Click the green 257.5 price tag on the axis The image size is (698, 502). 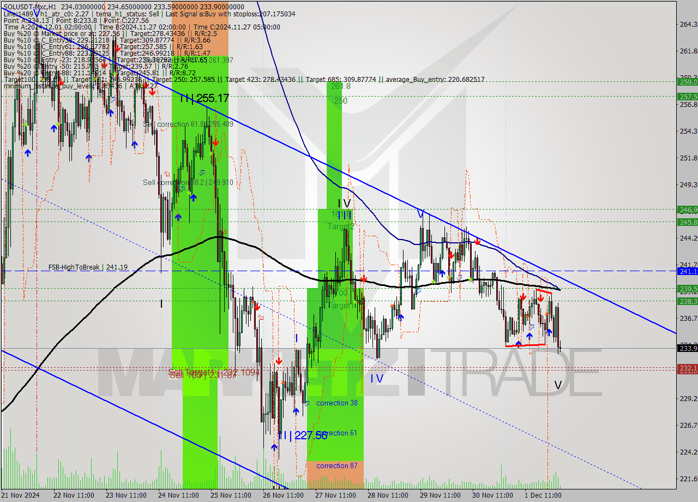click(688, 96)
